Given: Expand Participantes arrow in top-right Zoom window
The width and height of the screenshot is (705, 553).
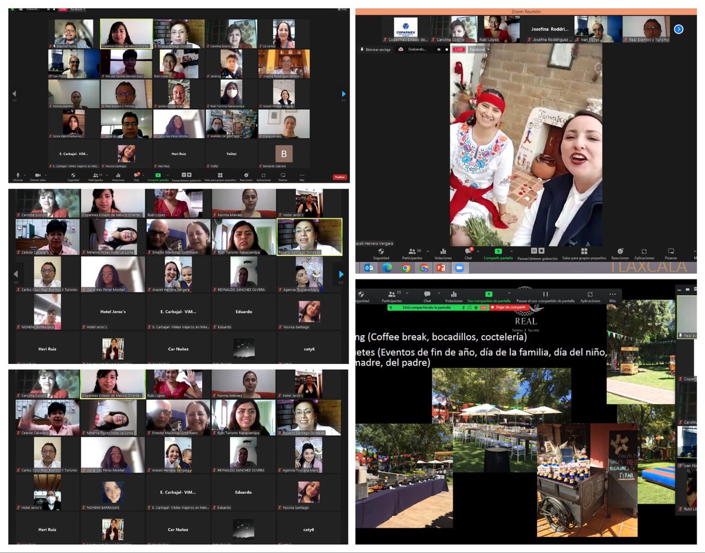Looking at the screenshot, I should (x=428, y=251).
